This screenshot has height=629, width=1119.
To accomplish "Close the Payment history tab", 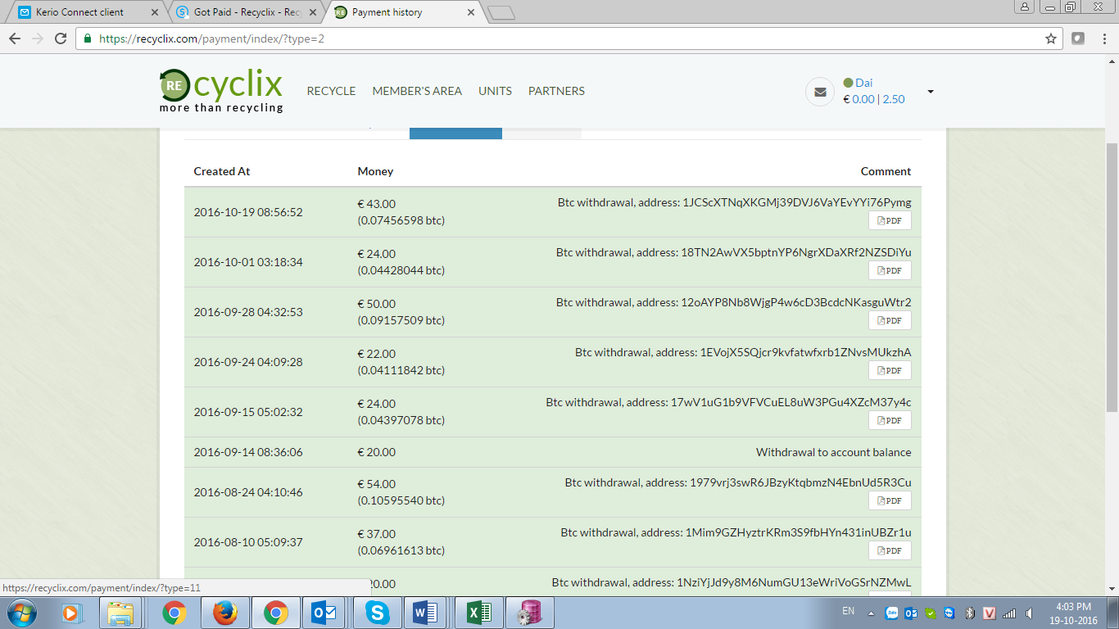I will (x=470, y=12).
